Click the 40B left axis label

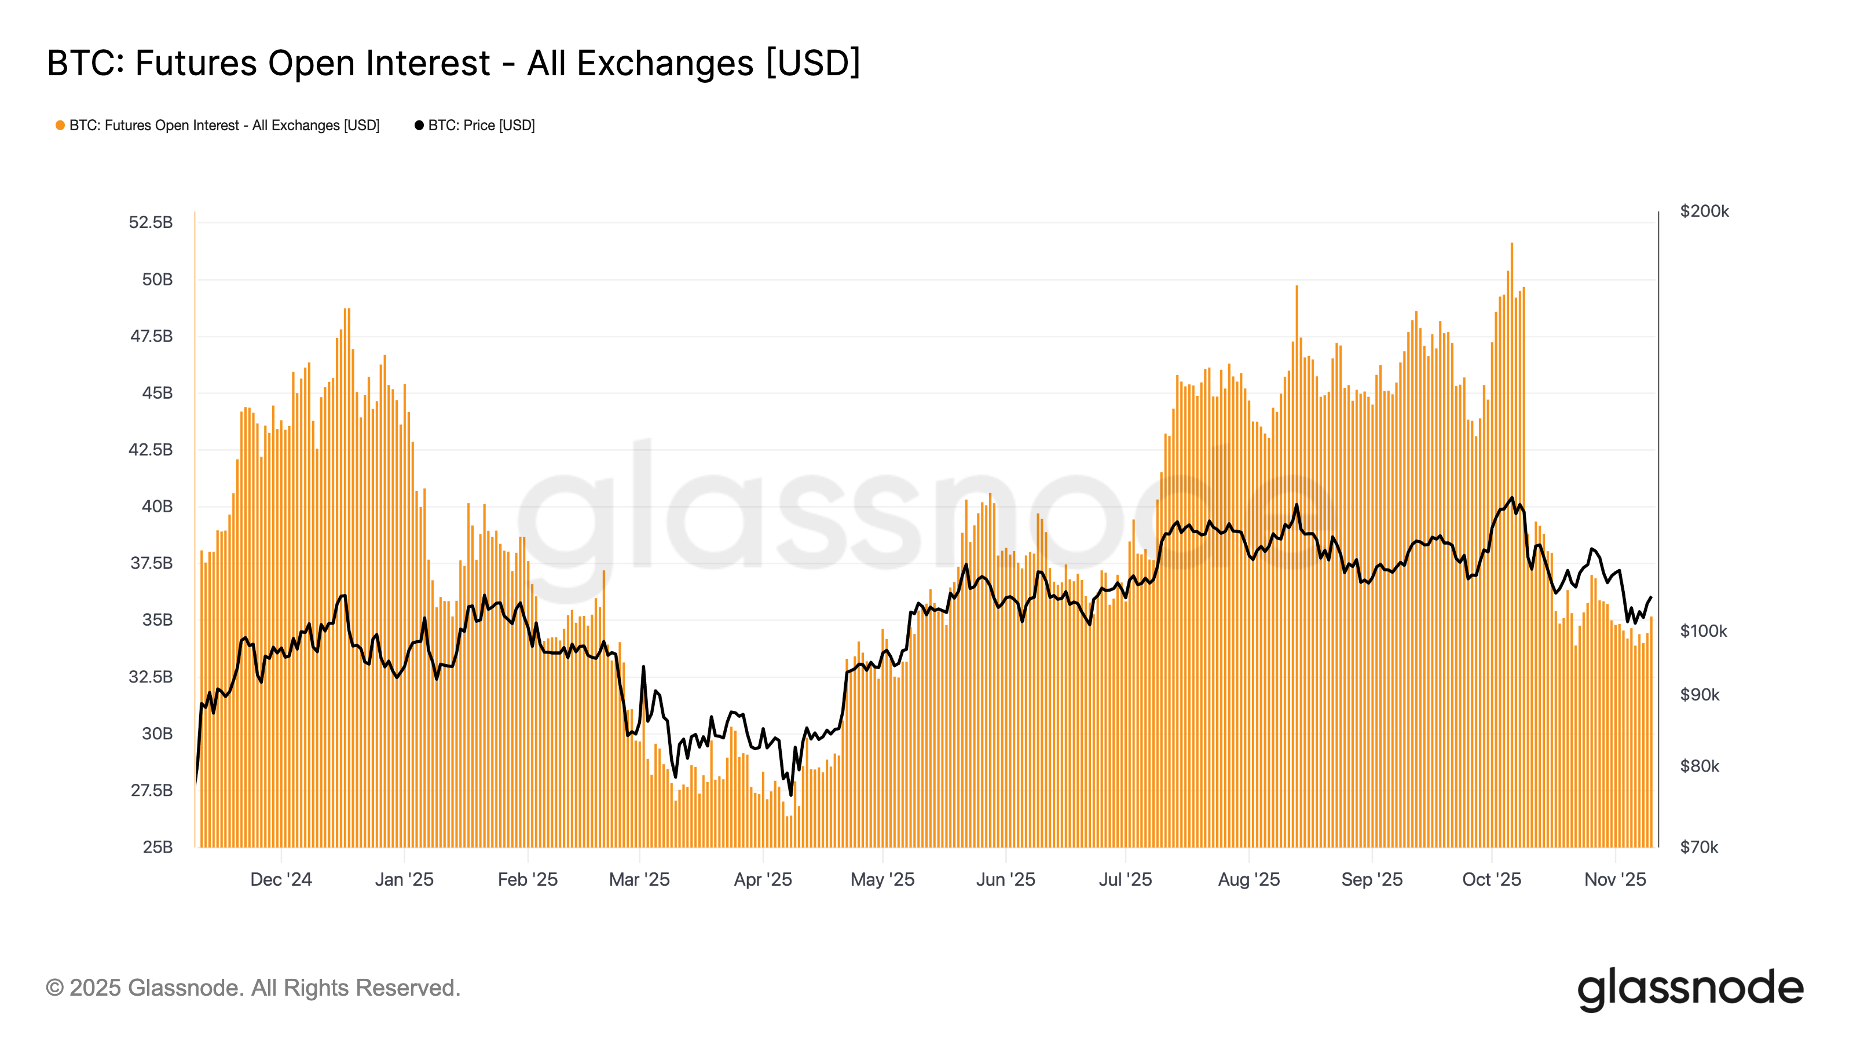click(x=157, y=507)
